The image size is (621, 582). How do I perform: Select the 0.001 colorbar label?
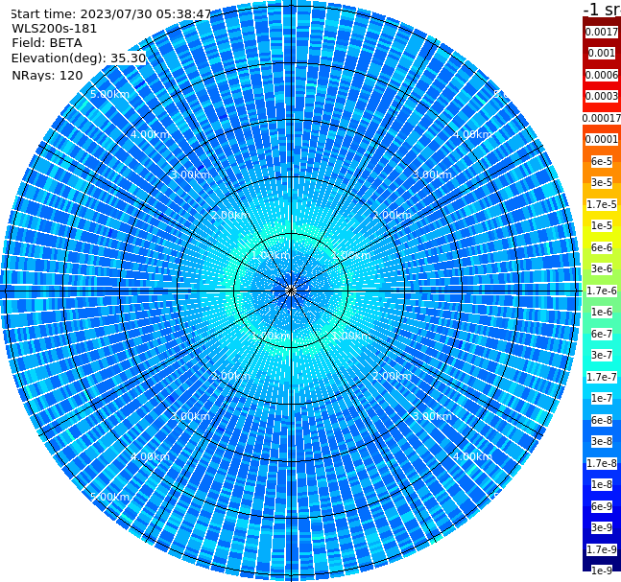pos(602,53)
